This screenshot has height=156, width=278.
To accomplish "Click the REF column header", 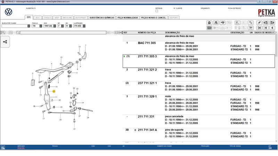I will (125, 33).
